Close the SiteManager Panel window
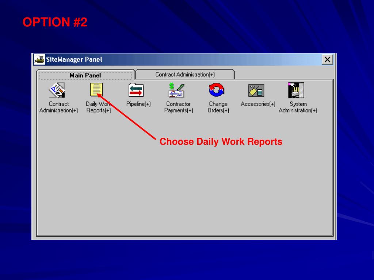The width and height of the screenshot is (374, 280). click(x=327, y=59)
